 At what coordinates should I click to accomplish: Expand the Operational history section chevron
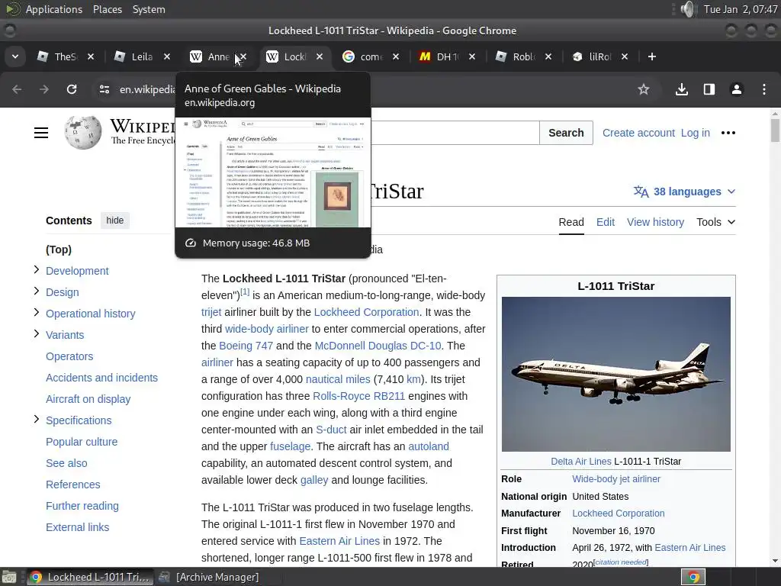click(x=37, y=312)
